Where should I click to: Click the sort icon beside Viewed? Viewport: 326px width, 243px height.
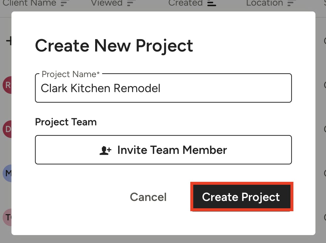point(131,3)
